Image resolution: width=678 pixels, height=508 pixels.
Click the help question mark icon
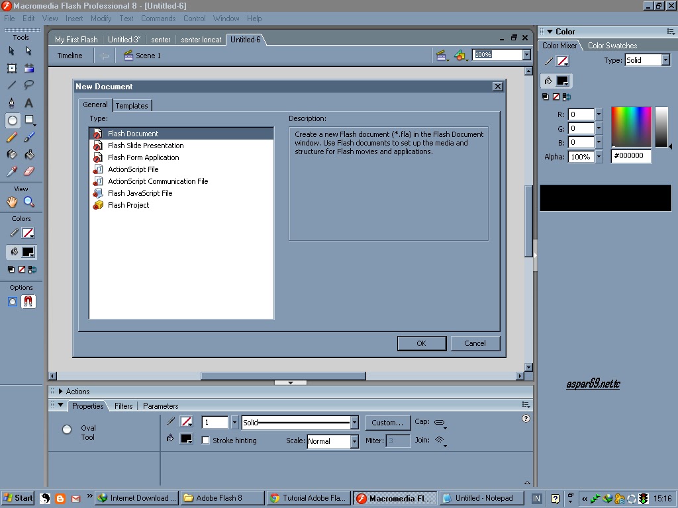coord(526,418)
